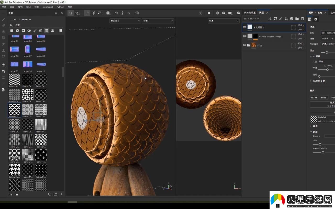Select the Rotate manipulator tool
Image resolution: width=335 pixels, height=209 pixels.
tap(94, 13)
